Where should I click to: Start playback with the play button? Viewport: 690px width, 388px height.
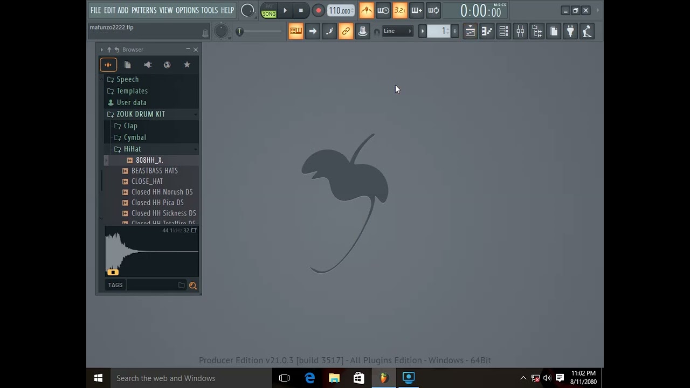click(285, 10)
